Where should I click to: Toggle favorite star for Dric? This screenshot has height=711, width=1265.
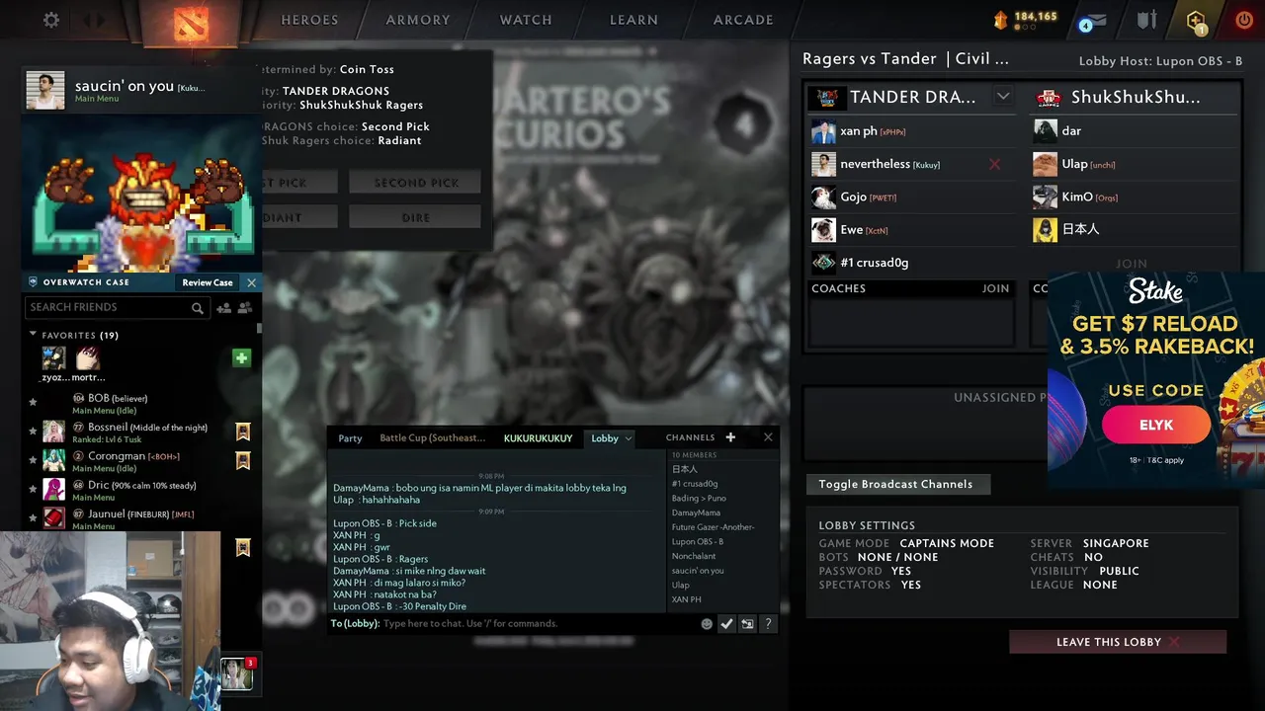(33, 489)
